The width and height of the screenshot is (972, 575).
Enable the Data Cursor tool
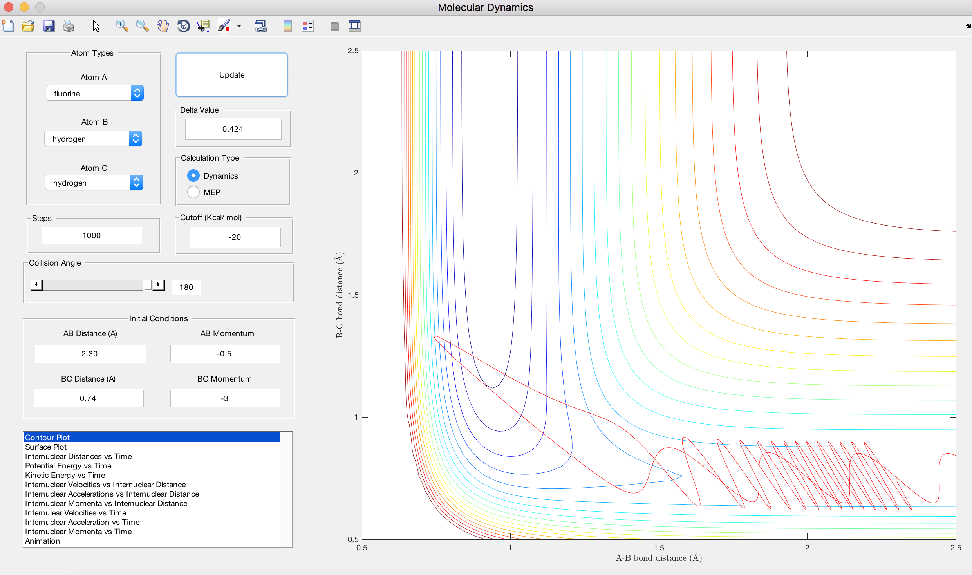pos(204,26)
